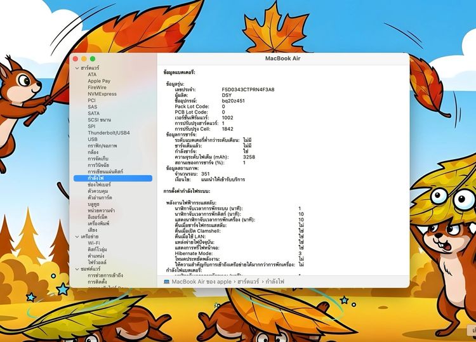476x342 pixels.
Task: Open หน่วยความจำ in the sidebar
Action: pyautogui.click(x=102, y=211)
